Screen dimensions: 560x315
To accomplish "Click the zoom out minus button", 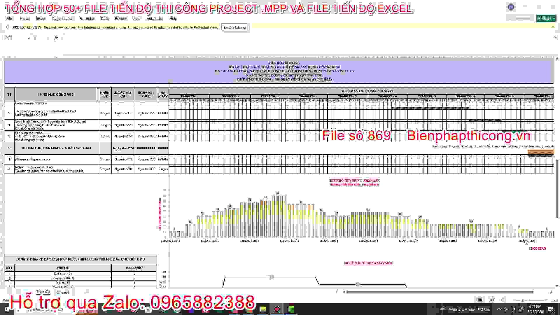I will click(x=512, y=300).
